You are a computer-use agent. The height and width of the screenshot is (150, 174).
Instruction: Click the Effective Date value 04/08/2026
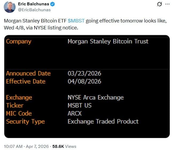[x=84, y=81]
